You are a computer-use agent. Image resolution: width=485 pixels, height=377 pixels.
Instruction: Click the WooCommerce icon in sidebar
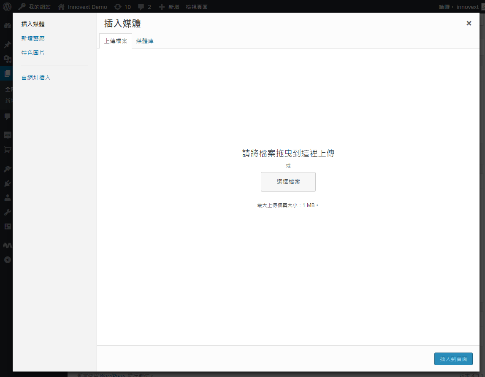(x=7, y=135)
